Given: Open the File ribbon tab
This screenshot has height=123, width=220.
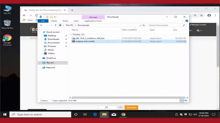Looking at the screenshot, I should (43, 21).
